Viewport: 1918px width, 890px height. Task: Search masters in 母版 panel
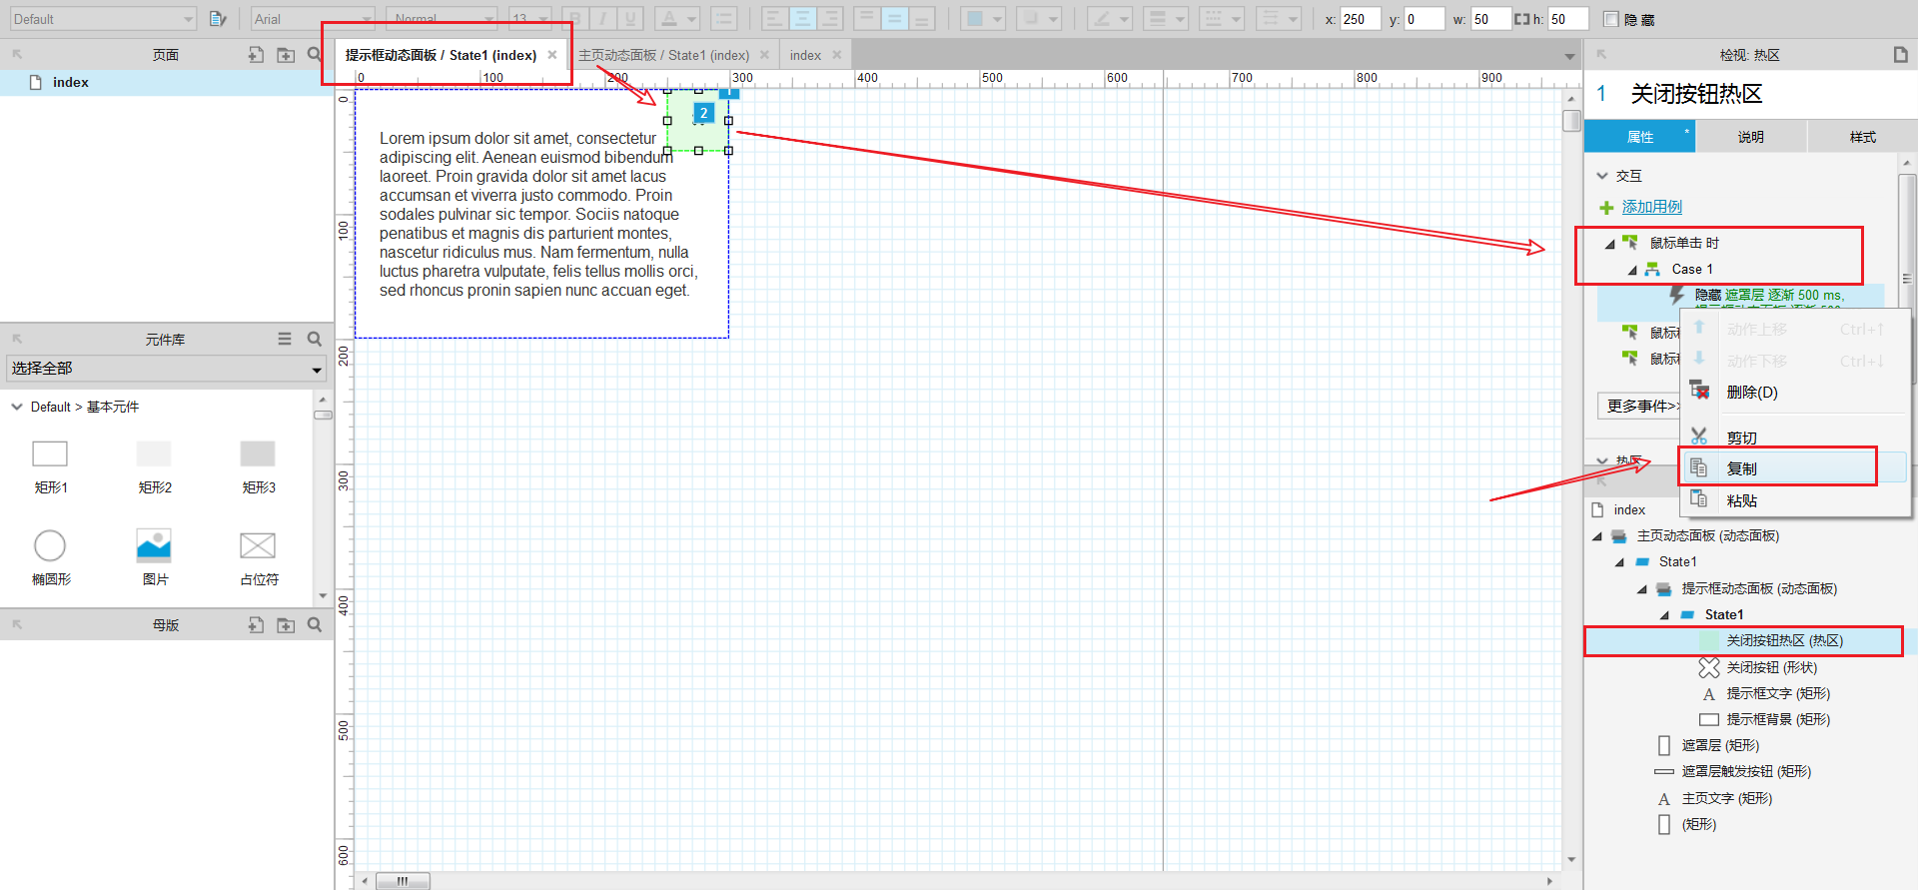point(315,624)
